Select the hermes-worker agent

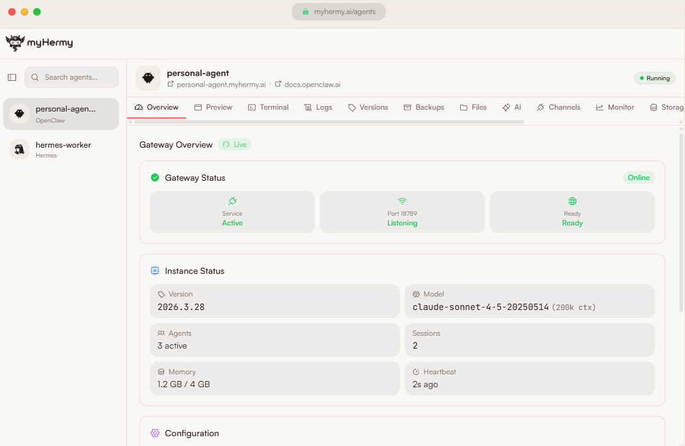click(x=61, y=149)
